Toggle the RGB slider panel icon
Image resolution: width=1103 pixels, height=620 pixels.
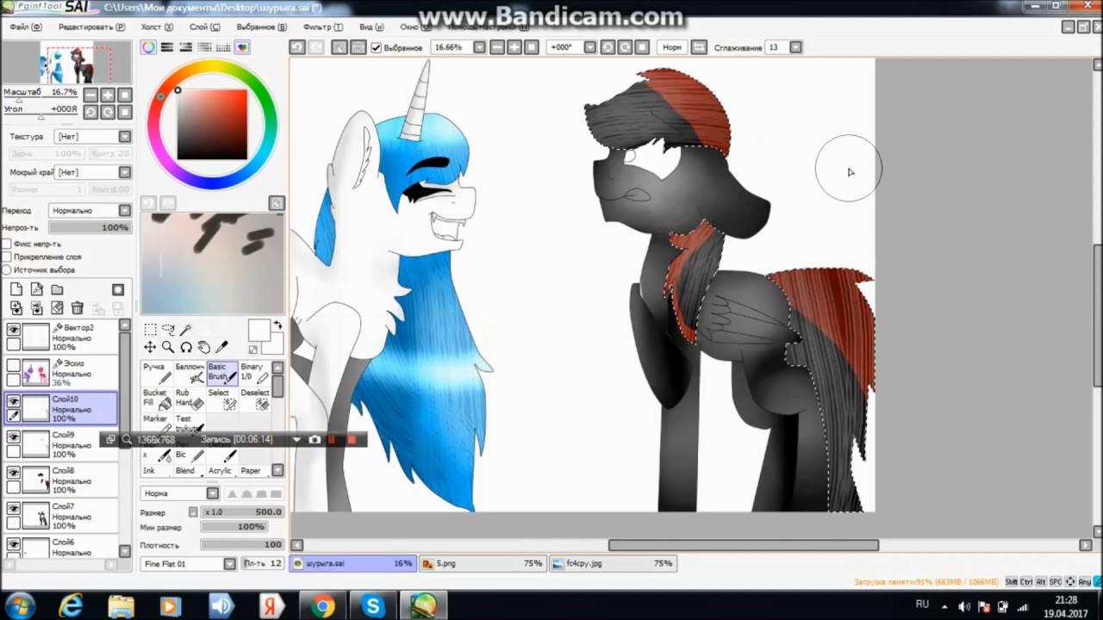click(x=167, y=47)
